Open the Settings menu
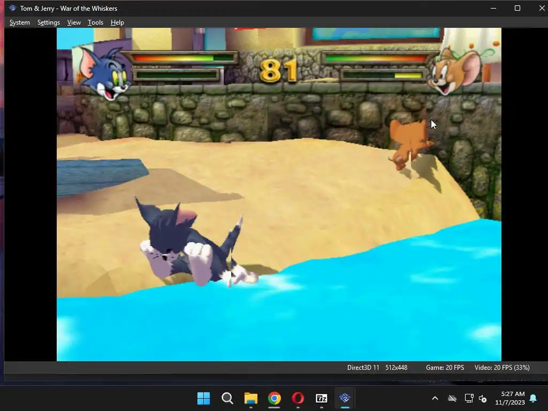The height and width of the screenshot is (411, 548). point(49,22)
